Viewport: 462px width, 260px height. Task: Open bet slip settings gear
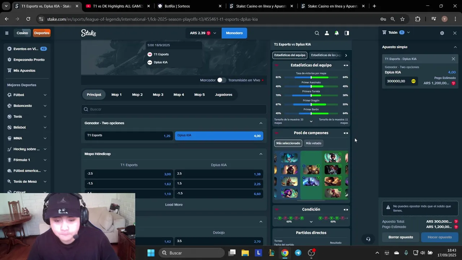coord(442,33)
